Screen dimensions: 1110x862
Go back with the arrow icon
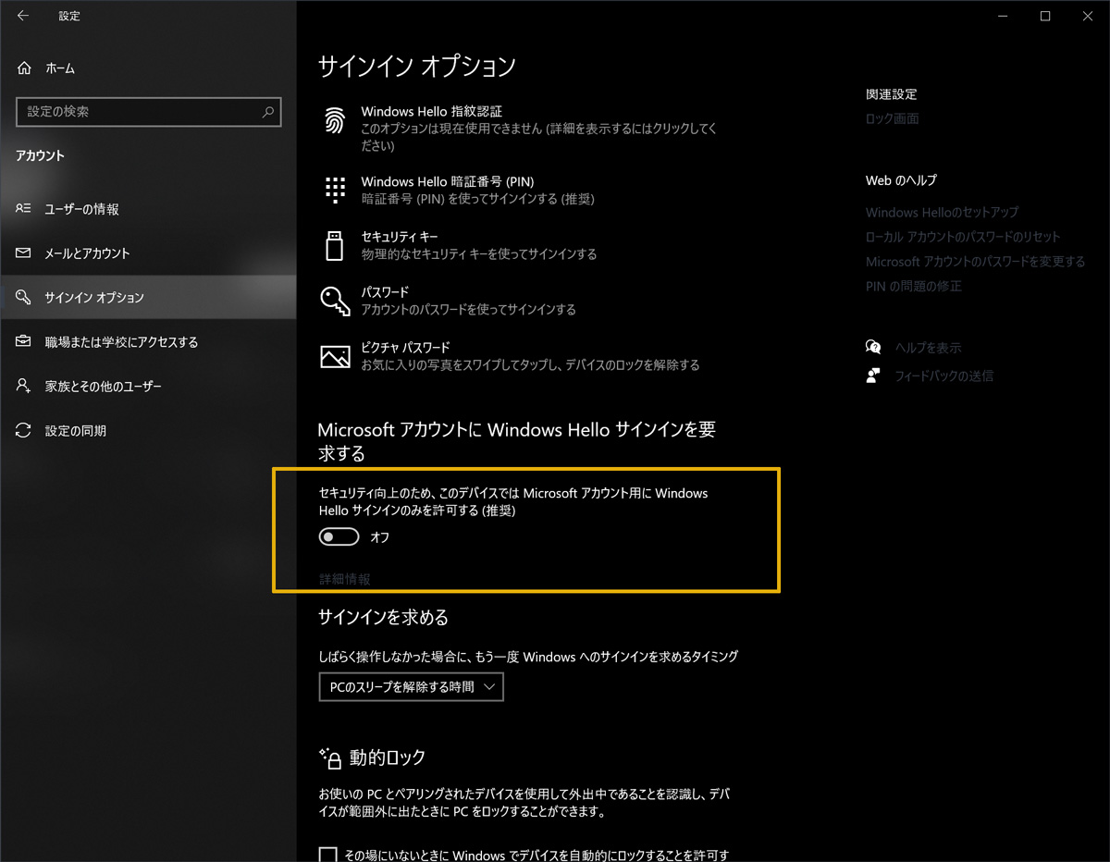[23, 16]
